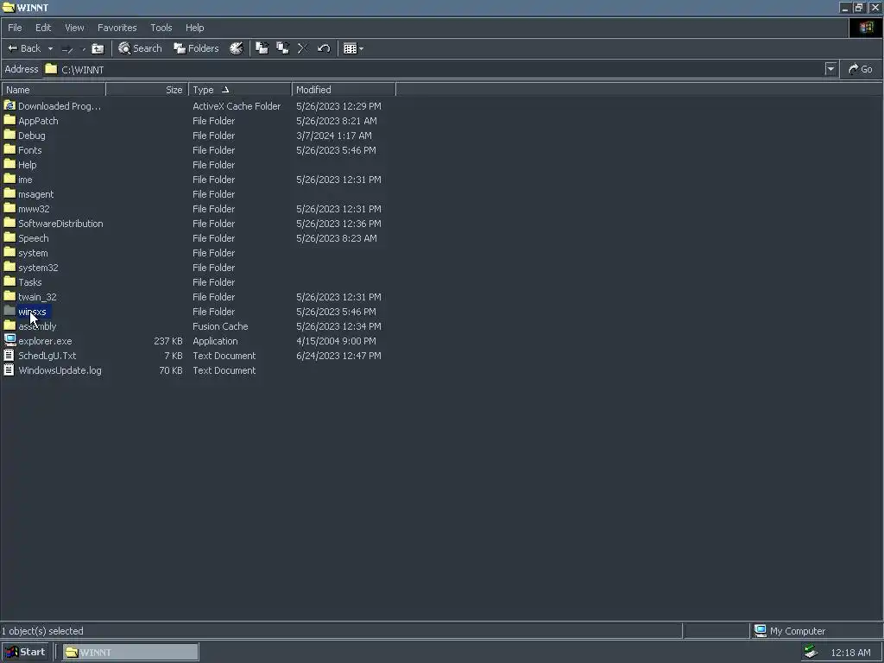Open the Forward history dropdown arrow
This screenshot has width=884, height=663.
click(84, 48)
